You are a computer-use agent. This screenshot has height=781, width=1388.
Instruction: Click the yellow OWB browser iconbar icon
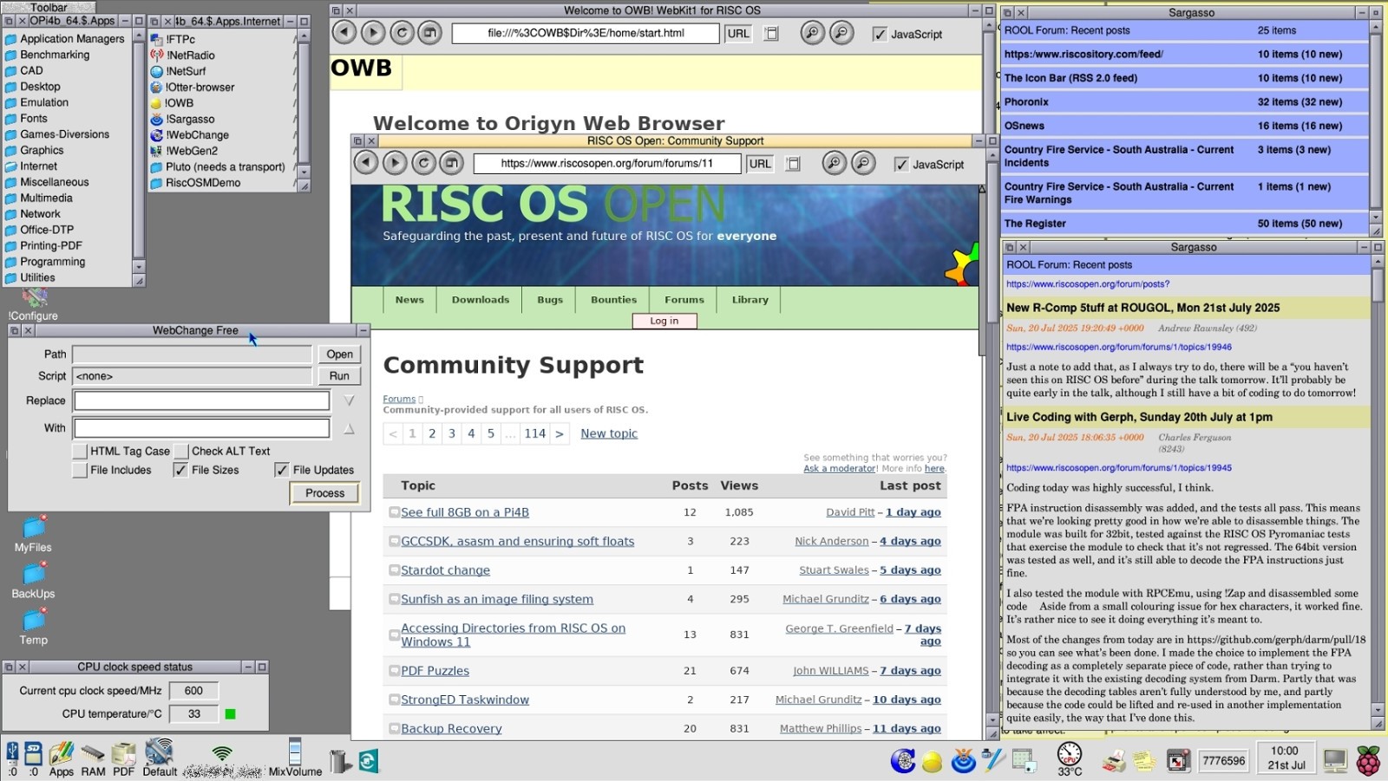[x=933, y=762]
